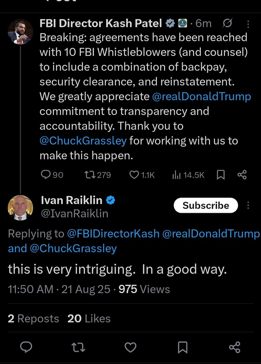
Task: Share Ivan Raiklin's reply
Action: pyautogui.click(x=234, y=347)
